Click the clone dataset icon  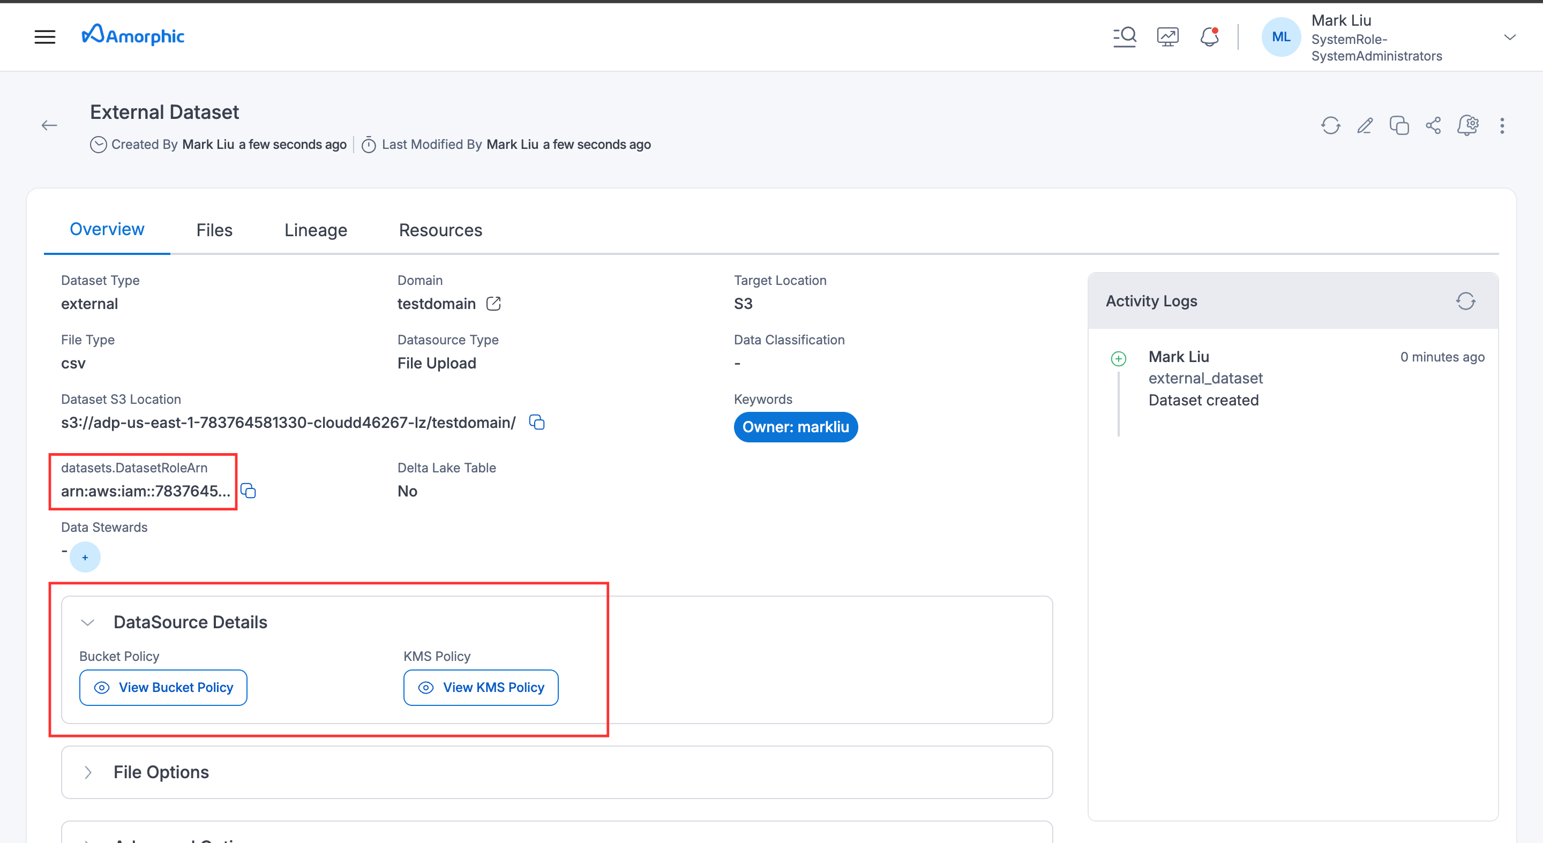click(x=1399, y=125)
